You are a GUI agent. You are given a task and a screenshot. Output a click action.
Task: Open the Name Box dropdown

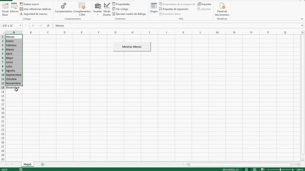[20, 25]
